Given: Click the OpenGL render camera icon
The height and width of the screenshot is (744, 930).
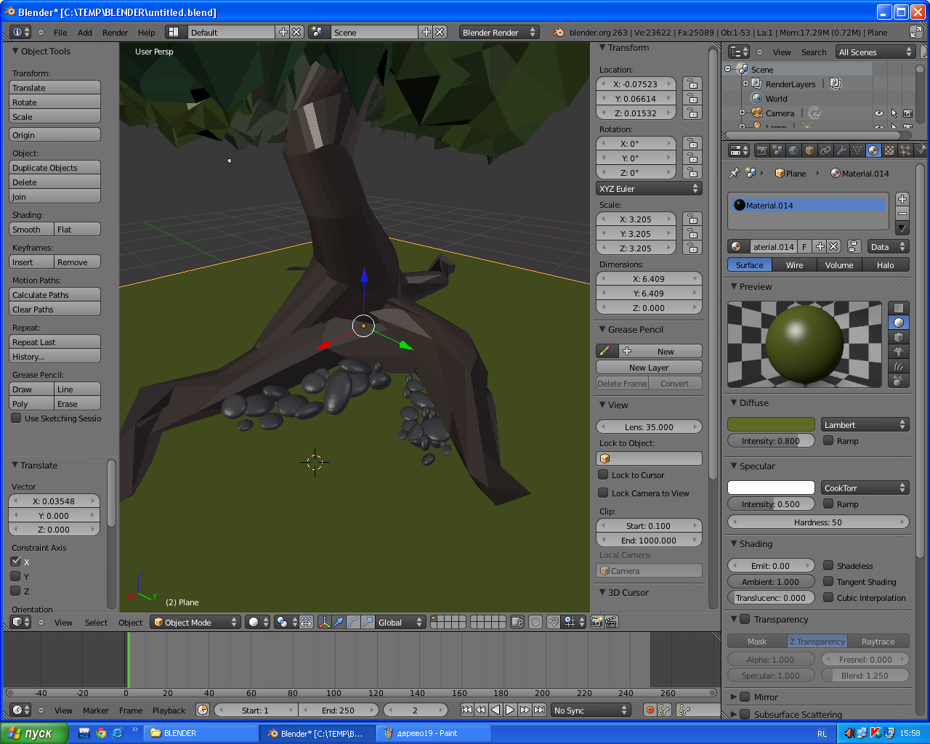Looking at the screenshot, I should pos(597,622).
